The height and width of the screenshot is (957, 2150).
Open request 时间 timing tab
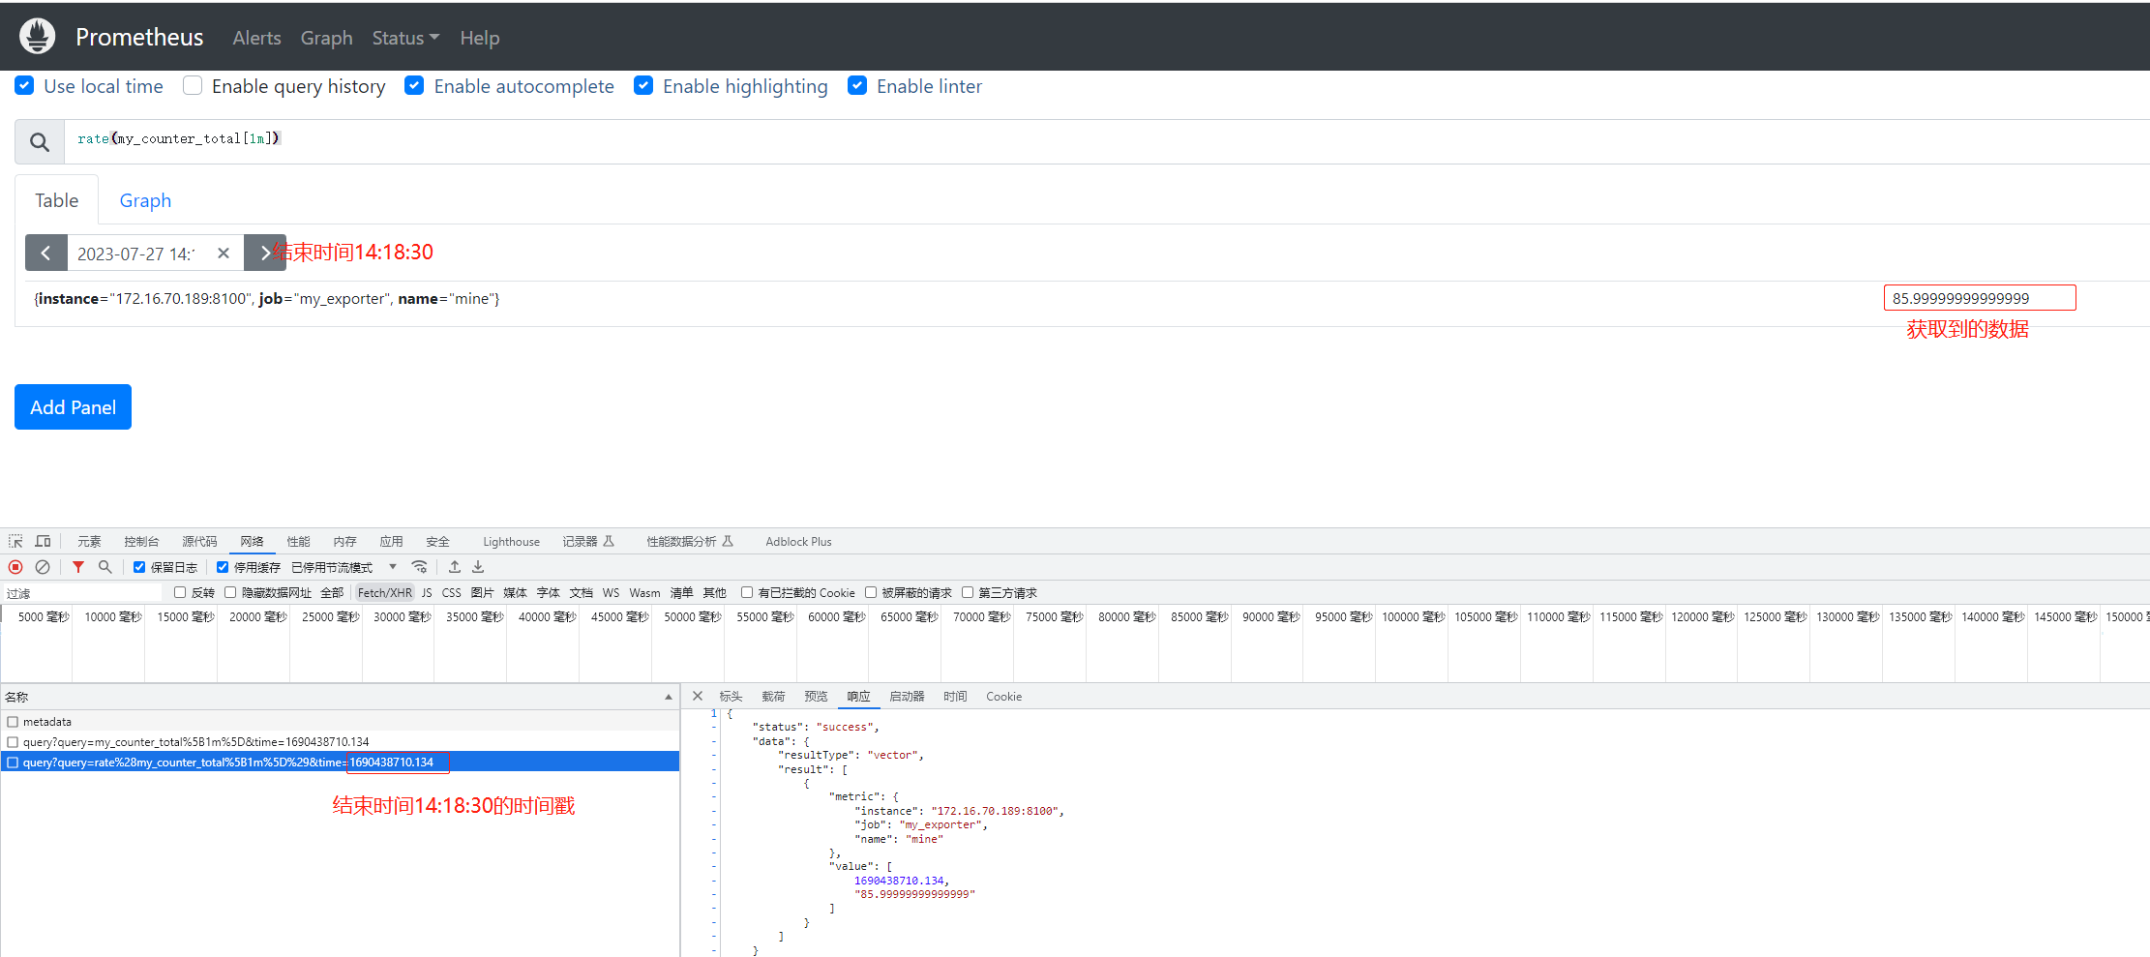tap(955, 696)
